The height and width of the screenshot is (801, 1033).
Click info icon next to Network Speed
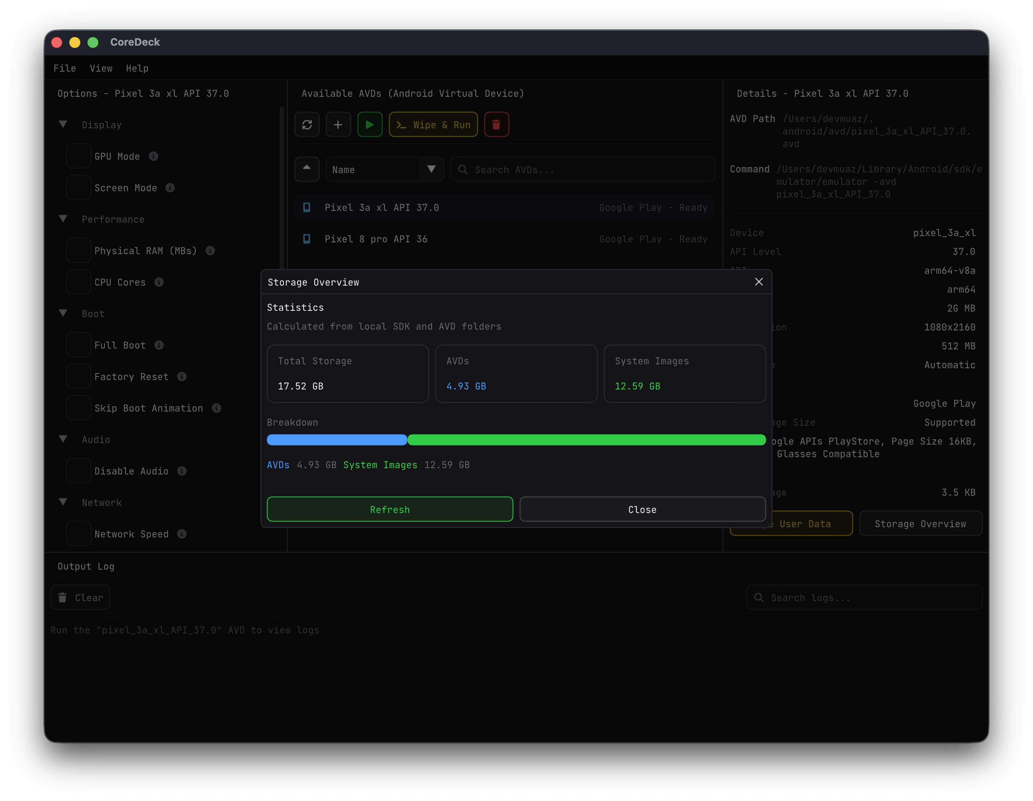click(182, 534)
